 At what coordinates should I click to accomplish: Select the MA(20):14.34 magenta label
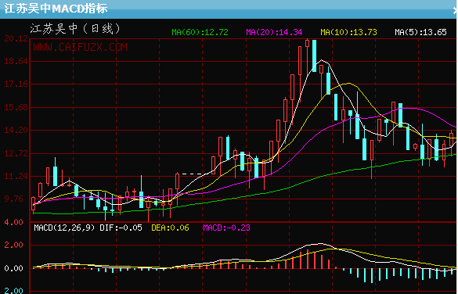pos(274,32)
